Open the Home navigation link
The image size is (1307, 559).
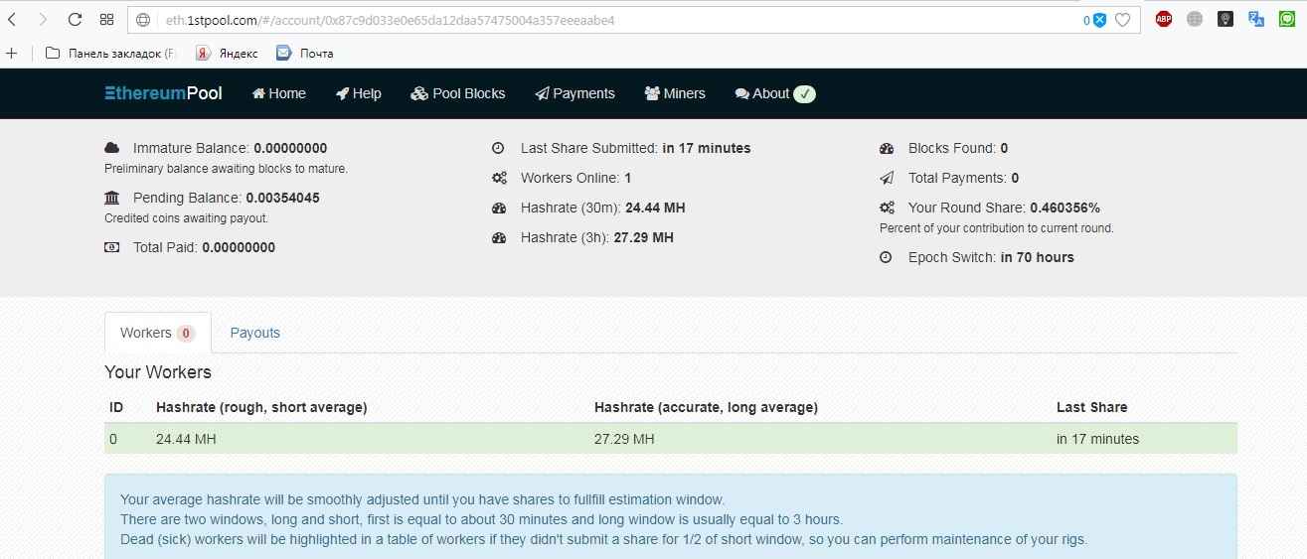coord(279,93)
